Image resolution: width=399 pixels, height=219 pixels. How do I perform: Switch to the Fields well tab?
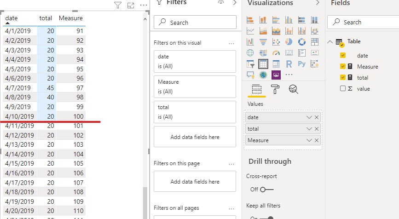point(256,89)
